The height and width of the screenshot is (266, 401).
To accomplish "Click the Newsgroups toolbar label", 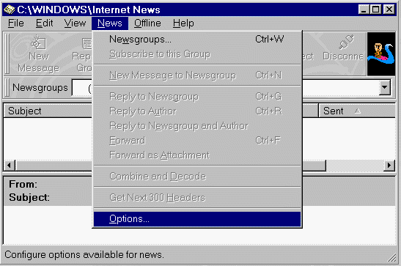I will pyautogui.click(x=40, y=88).
